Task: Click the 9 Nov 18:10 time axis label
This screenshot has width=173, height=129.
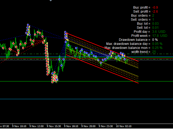Action: point(71,126)
